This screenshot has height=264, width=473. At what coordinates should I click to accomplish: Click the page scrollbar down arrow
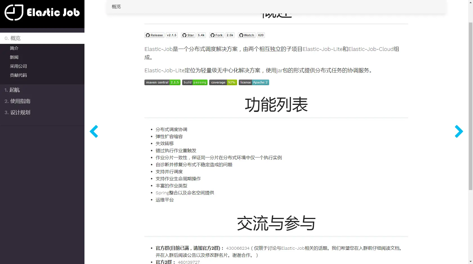[470, 262]
